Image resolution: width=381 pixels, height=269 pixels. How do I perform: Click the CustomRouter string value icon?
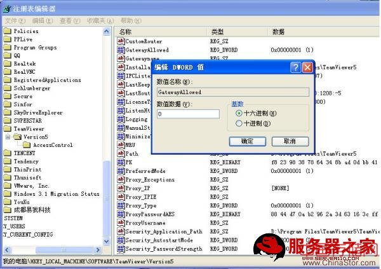(121, 41)
